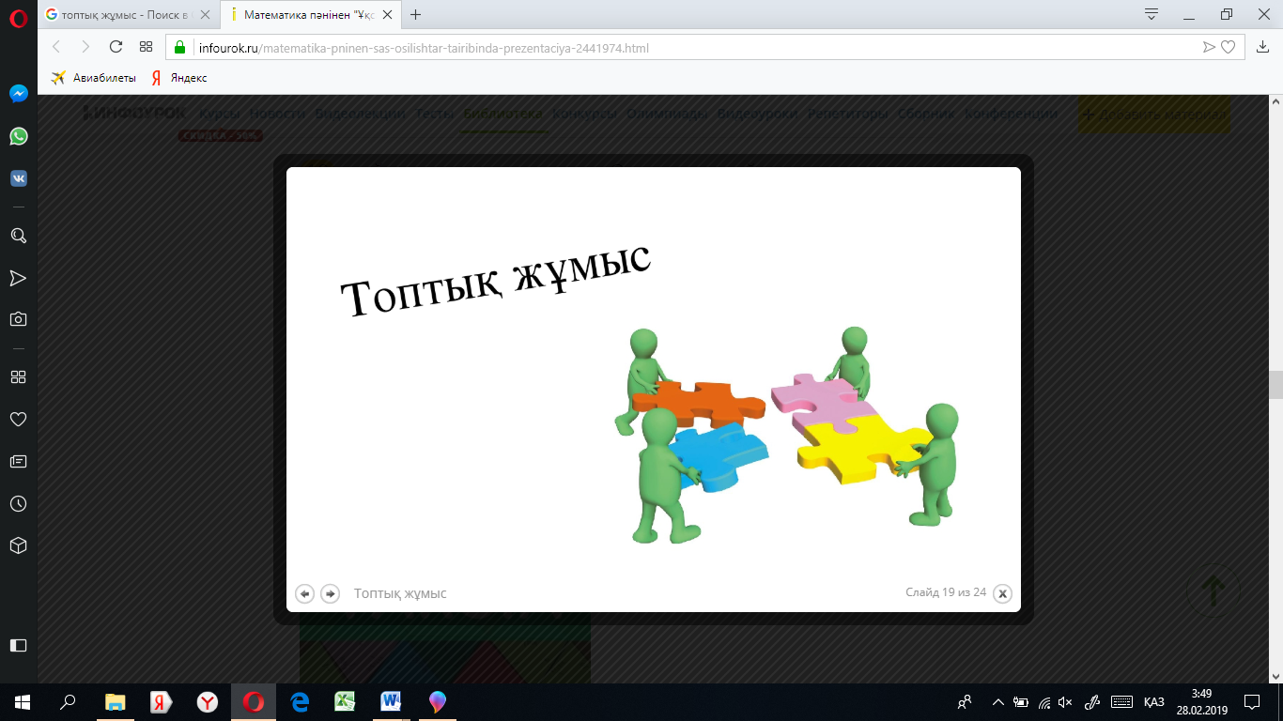Screen dimensions: 1283x721
Task: Open Word from the Windows taskbar
Action: pyautogui.click(x=391, y=702)
